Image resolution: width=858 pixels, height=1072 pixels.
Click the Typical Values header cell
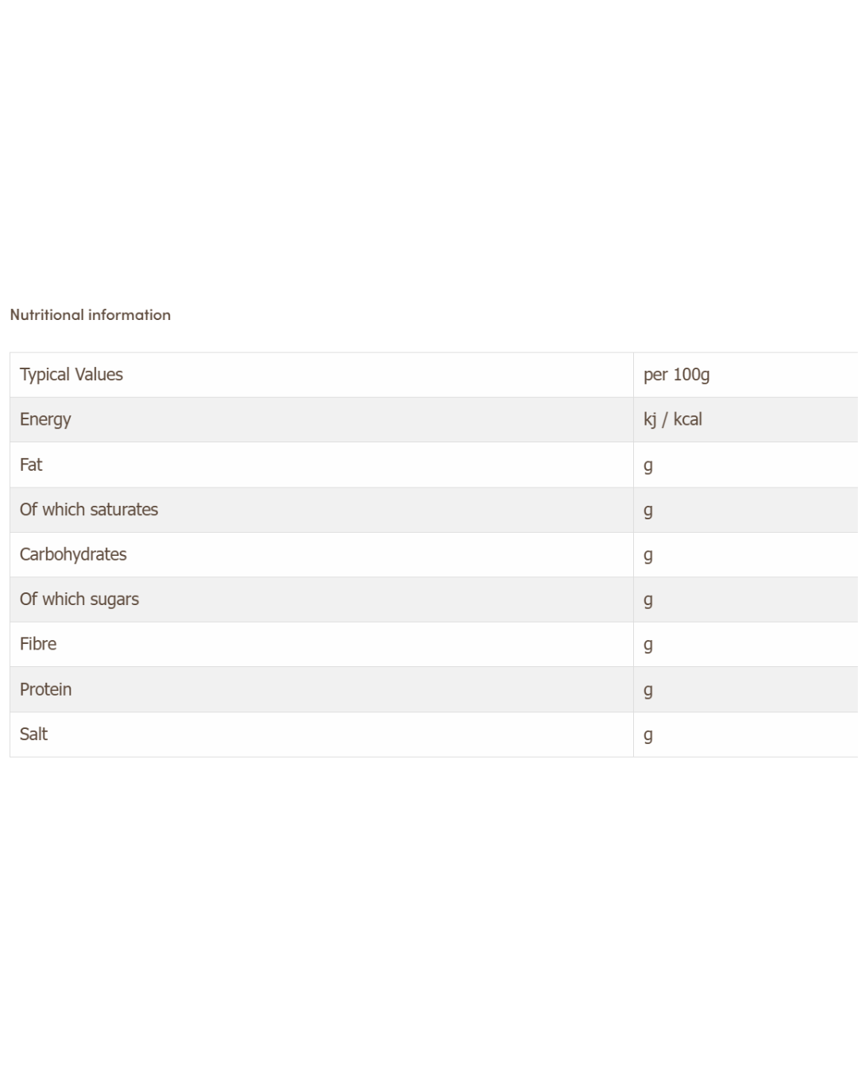click(x=71, y=374)
